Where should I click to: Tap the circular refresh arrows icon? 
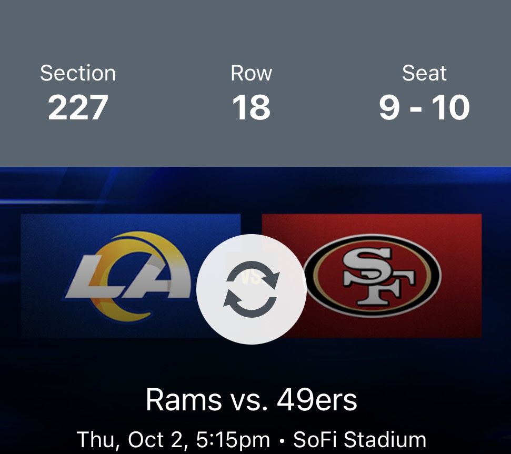point(251,289)
